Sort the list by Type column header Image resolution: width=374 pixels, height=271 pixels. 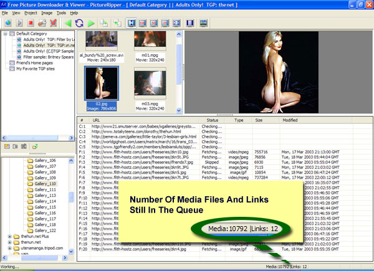click(239, 120)
